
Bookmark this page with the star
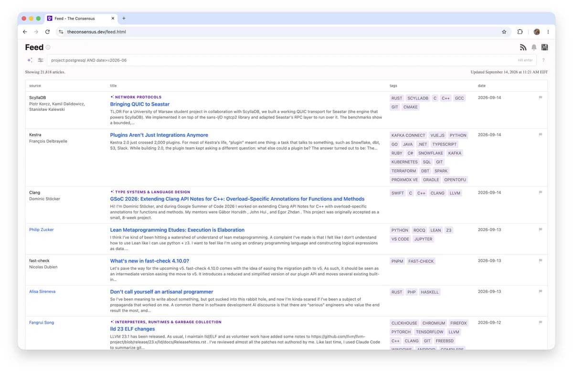(x=504, y=32)
